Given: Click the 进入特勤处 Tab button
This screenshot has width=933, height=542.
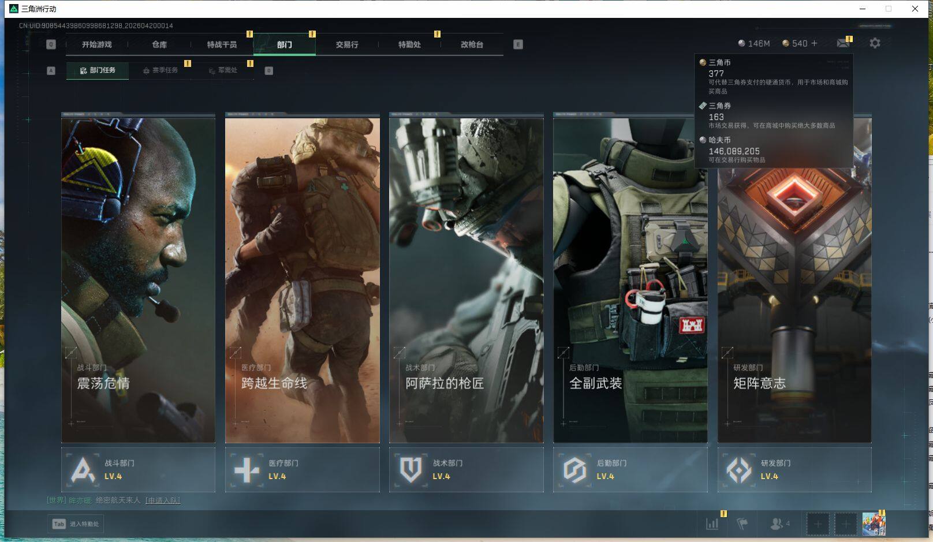Looking at the screenshot, I should point(76,524).
